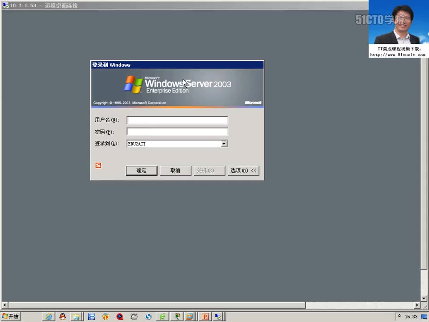The height and width of the screenshot is (322, 429).
Task: Click the 16:33 system clock
Action: pyautogui.click(x=411, y=317)
